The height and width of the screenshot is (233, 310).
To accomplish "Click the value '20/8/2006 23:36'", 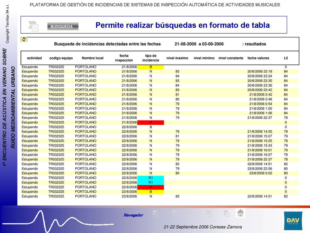I will click(x=259, y=85).
